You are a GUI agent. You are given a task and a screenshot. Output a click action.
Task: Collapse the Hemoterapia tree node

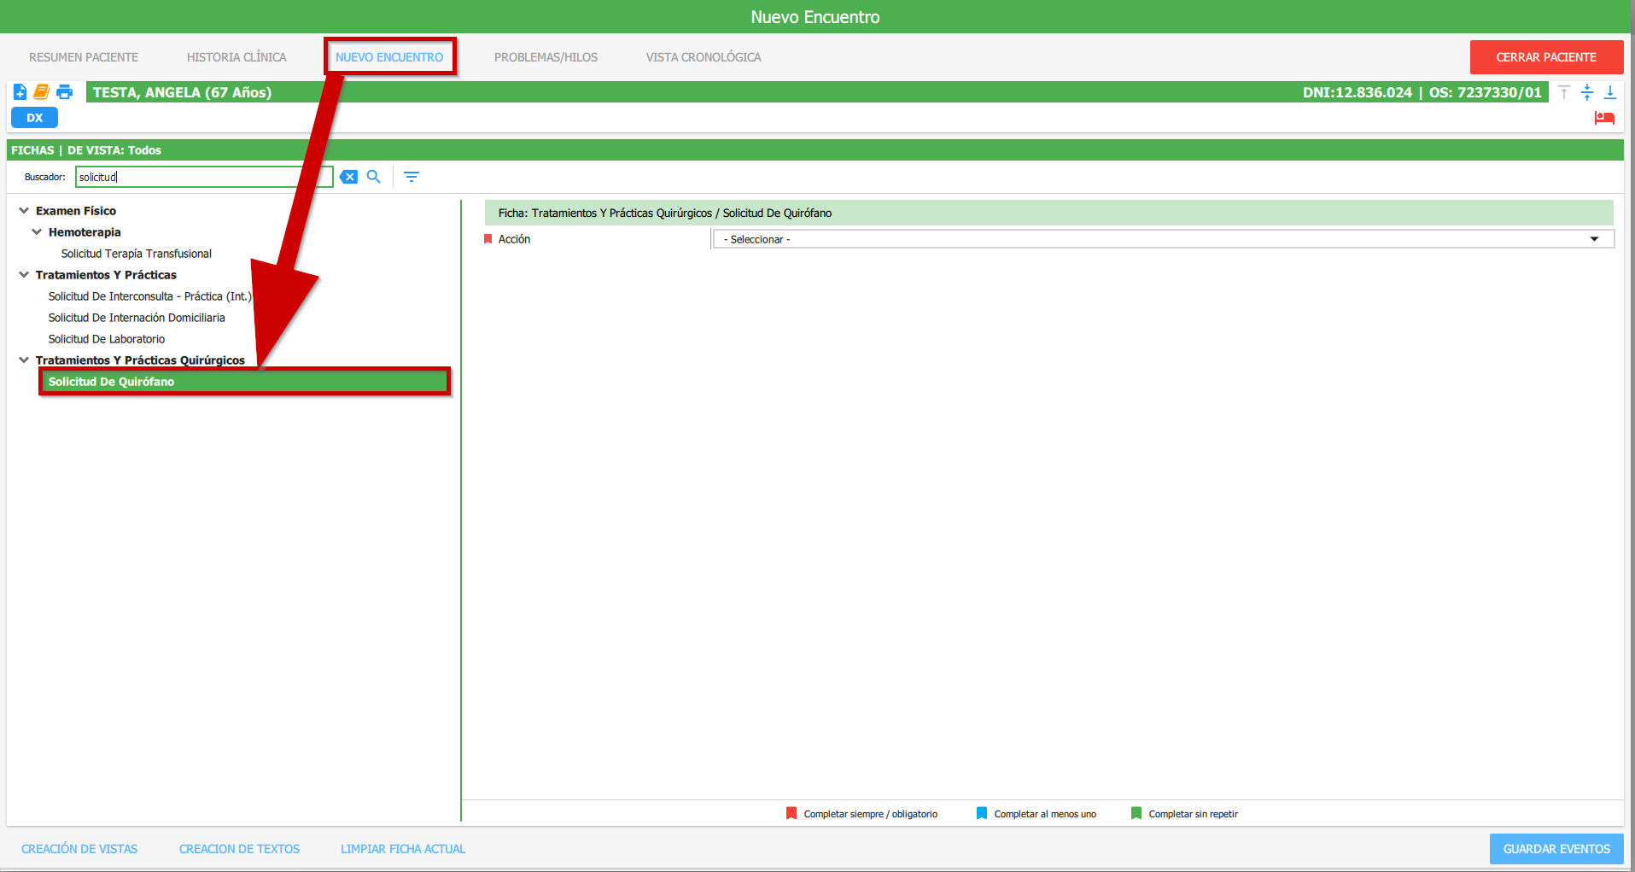pos(37,232)
